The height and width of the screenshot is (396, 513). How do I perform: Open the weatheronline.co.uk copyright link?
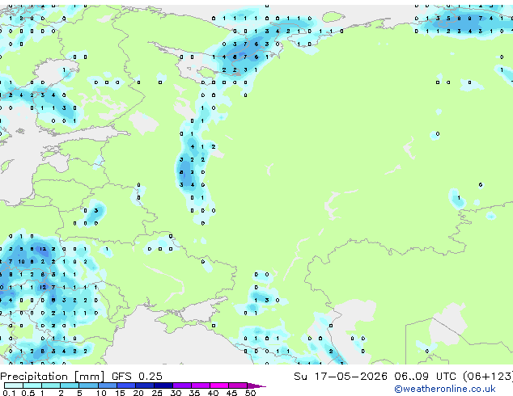click(x=445, y=389)
